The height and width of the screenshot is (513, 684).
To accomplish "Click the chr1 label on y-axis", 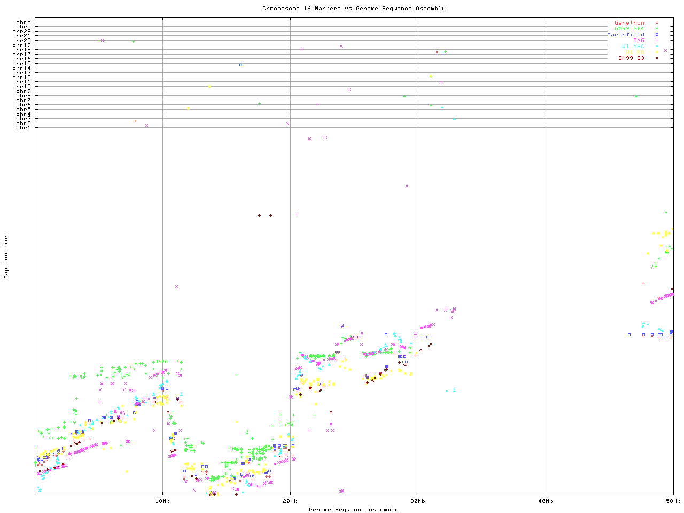I will pyautogui.click(x=24, y=127).
